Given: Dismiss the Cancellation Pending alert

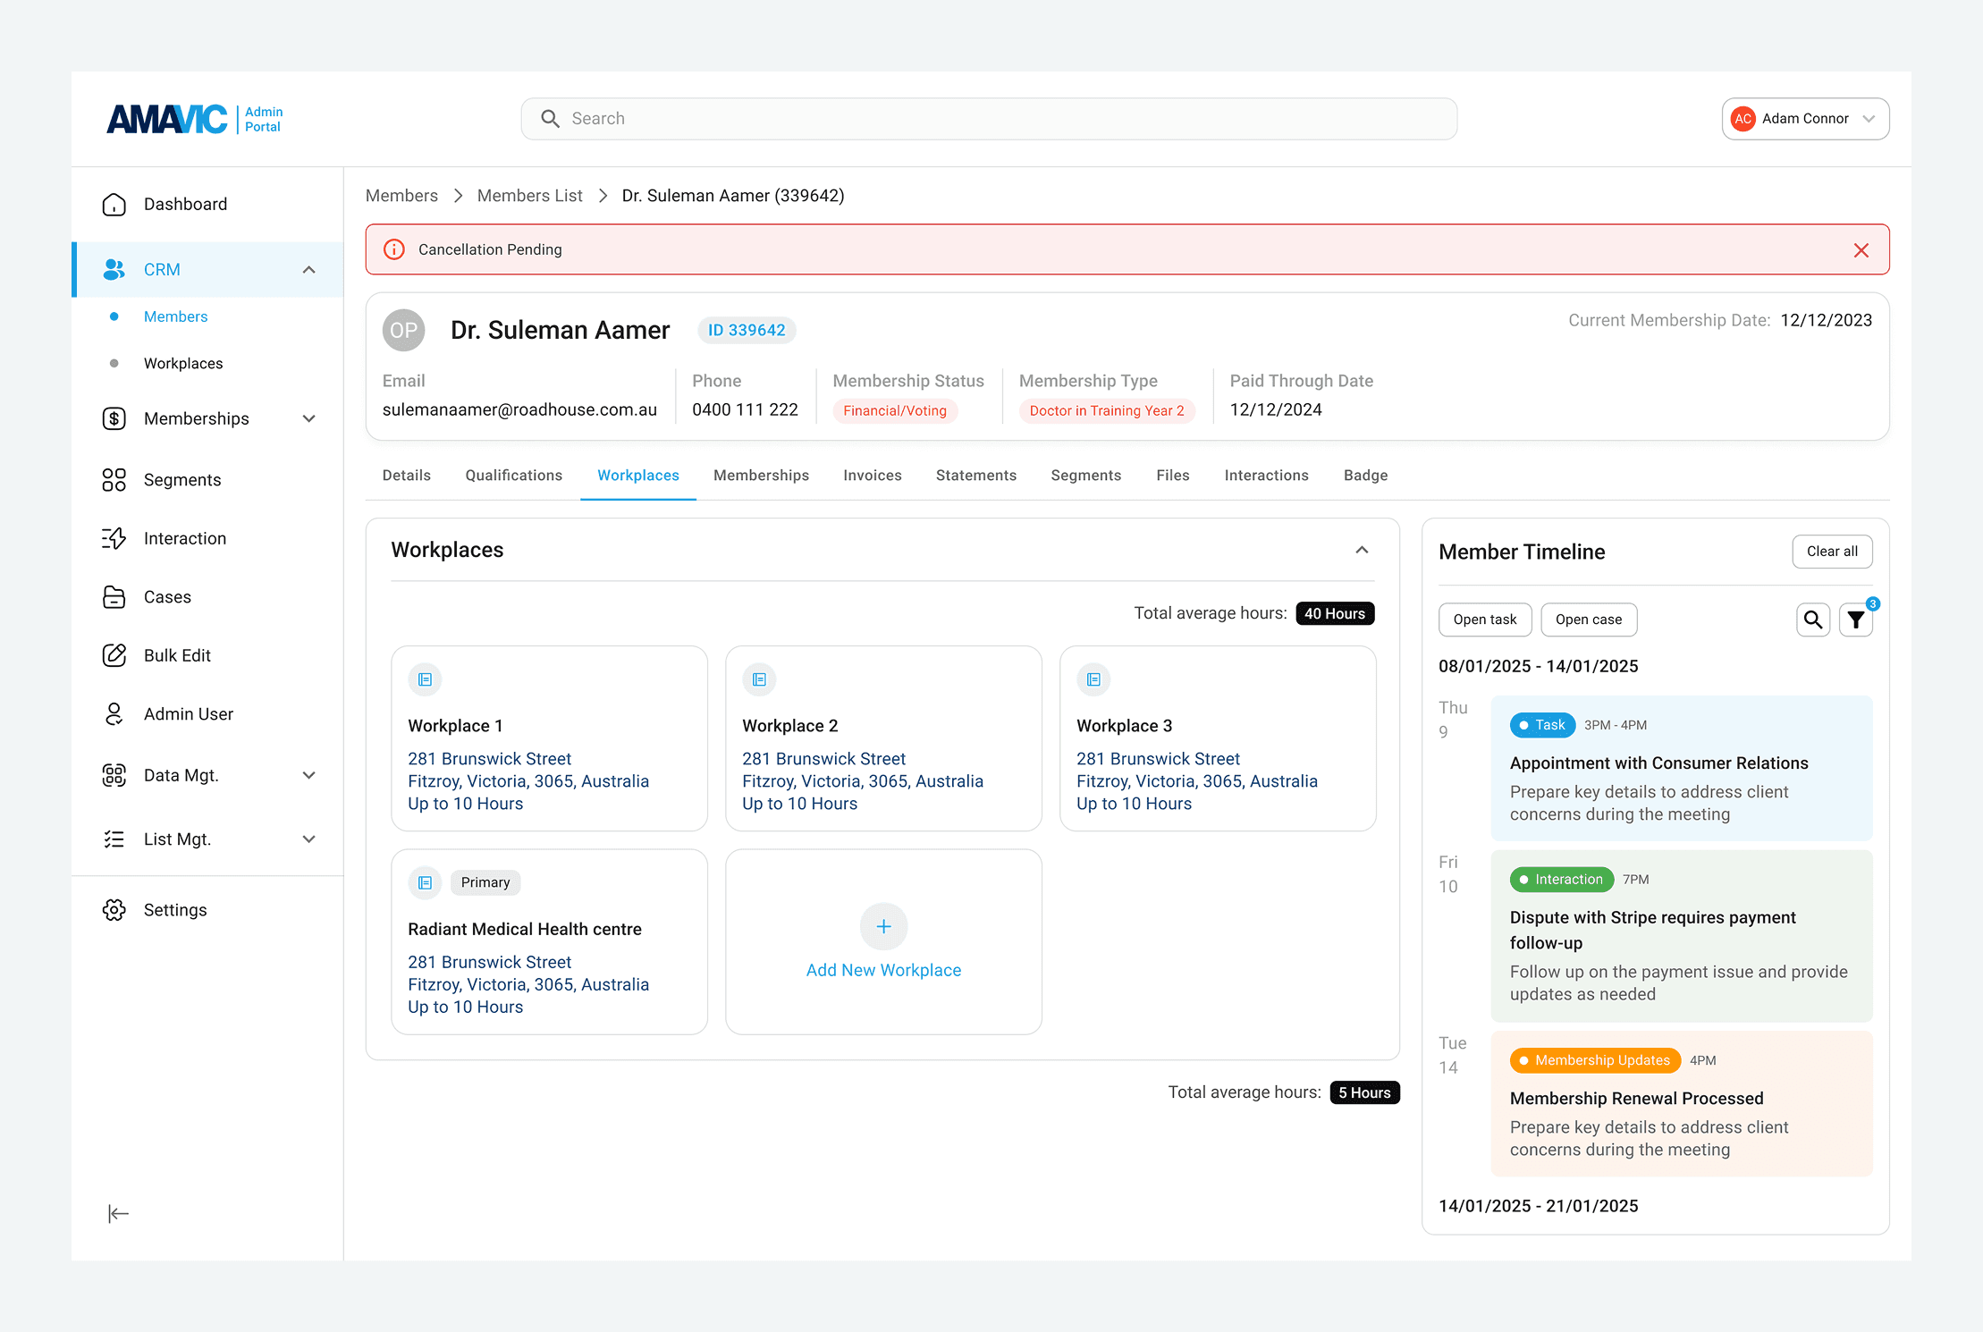Looking at the screenshot, I should tap(1861, 250).
